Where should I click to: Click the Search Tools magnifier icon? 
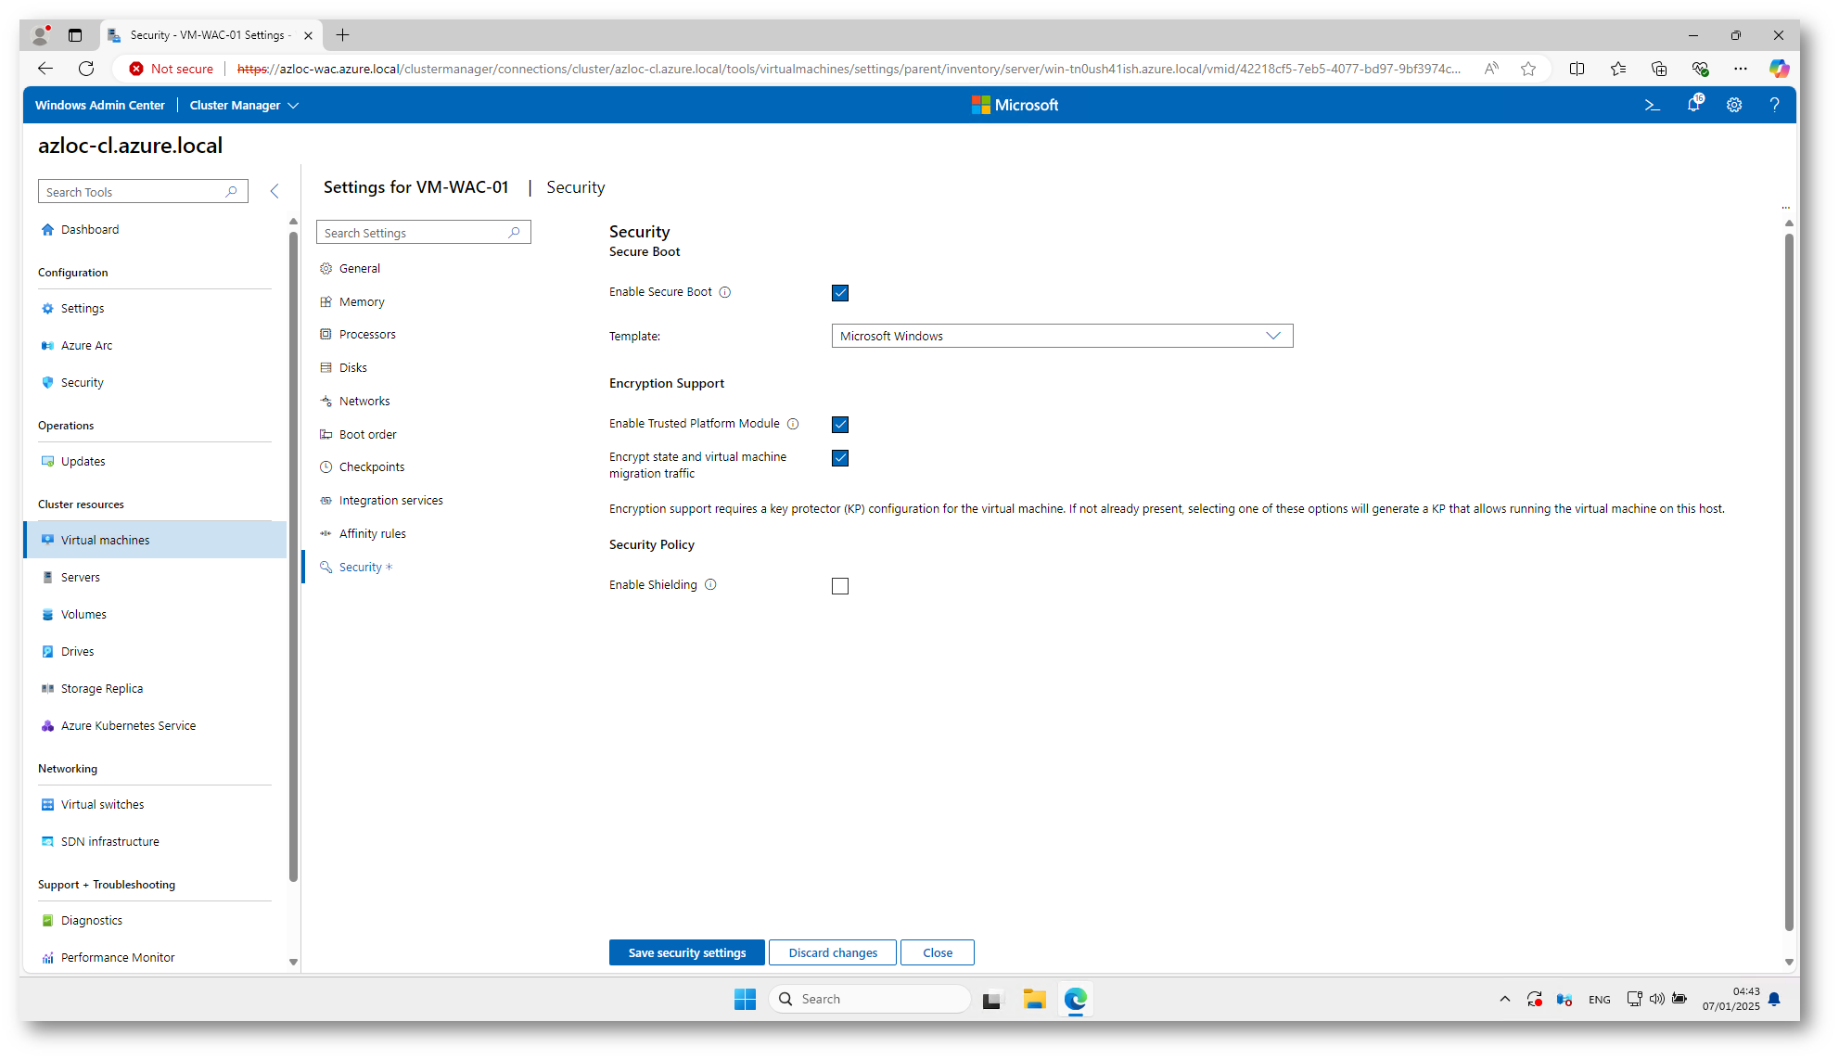pos(232,192)
